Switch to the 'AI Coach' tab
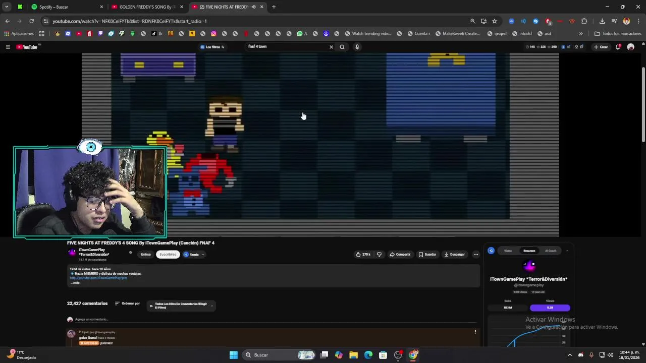The width and height of the screenshot is (646, 363). click(x=550, y=251)
